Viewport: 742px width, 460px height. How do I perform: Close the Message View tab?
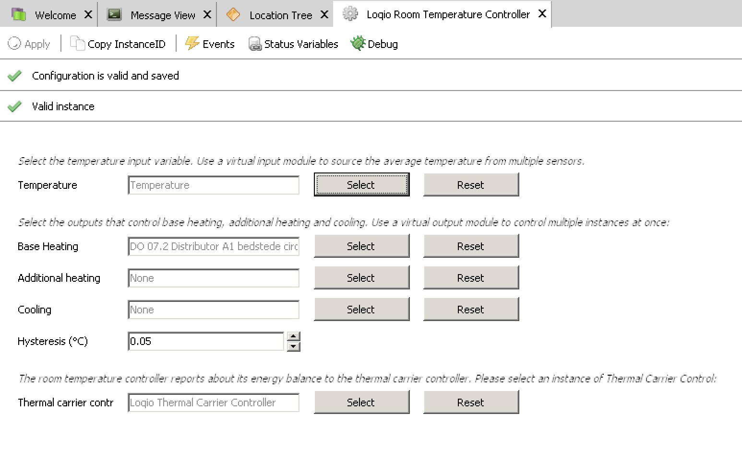coord(207,15)
